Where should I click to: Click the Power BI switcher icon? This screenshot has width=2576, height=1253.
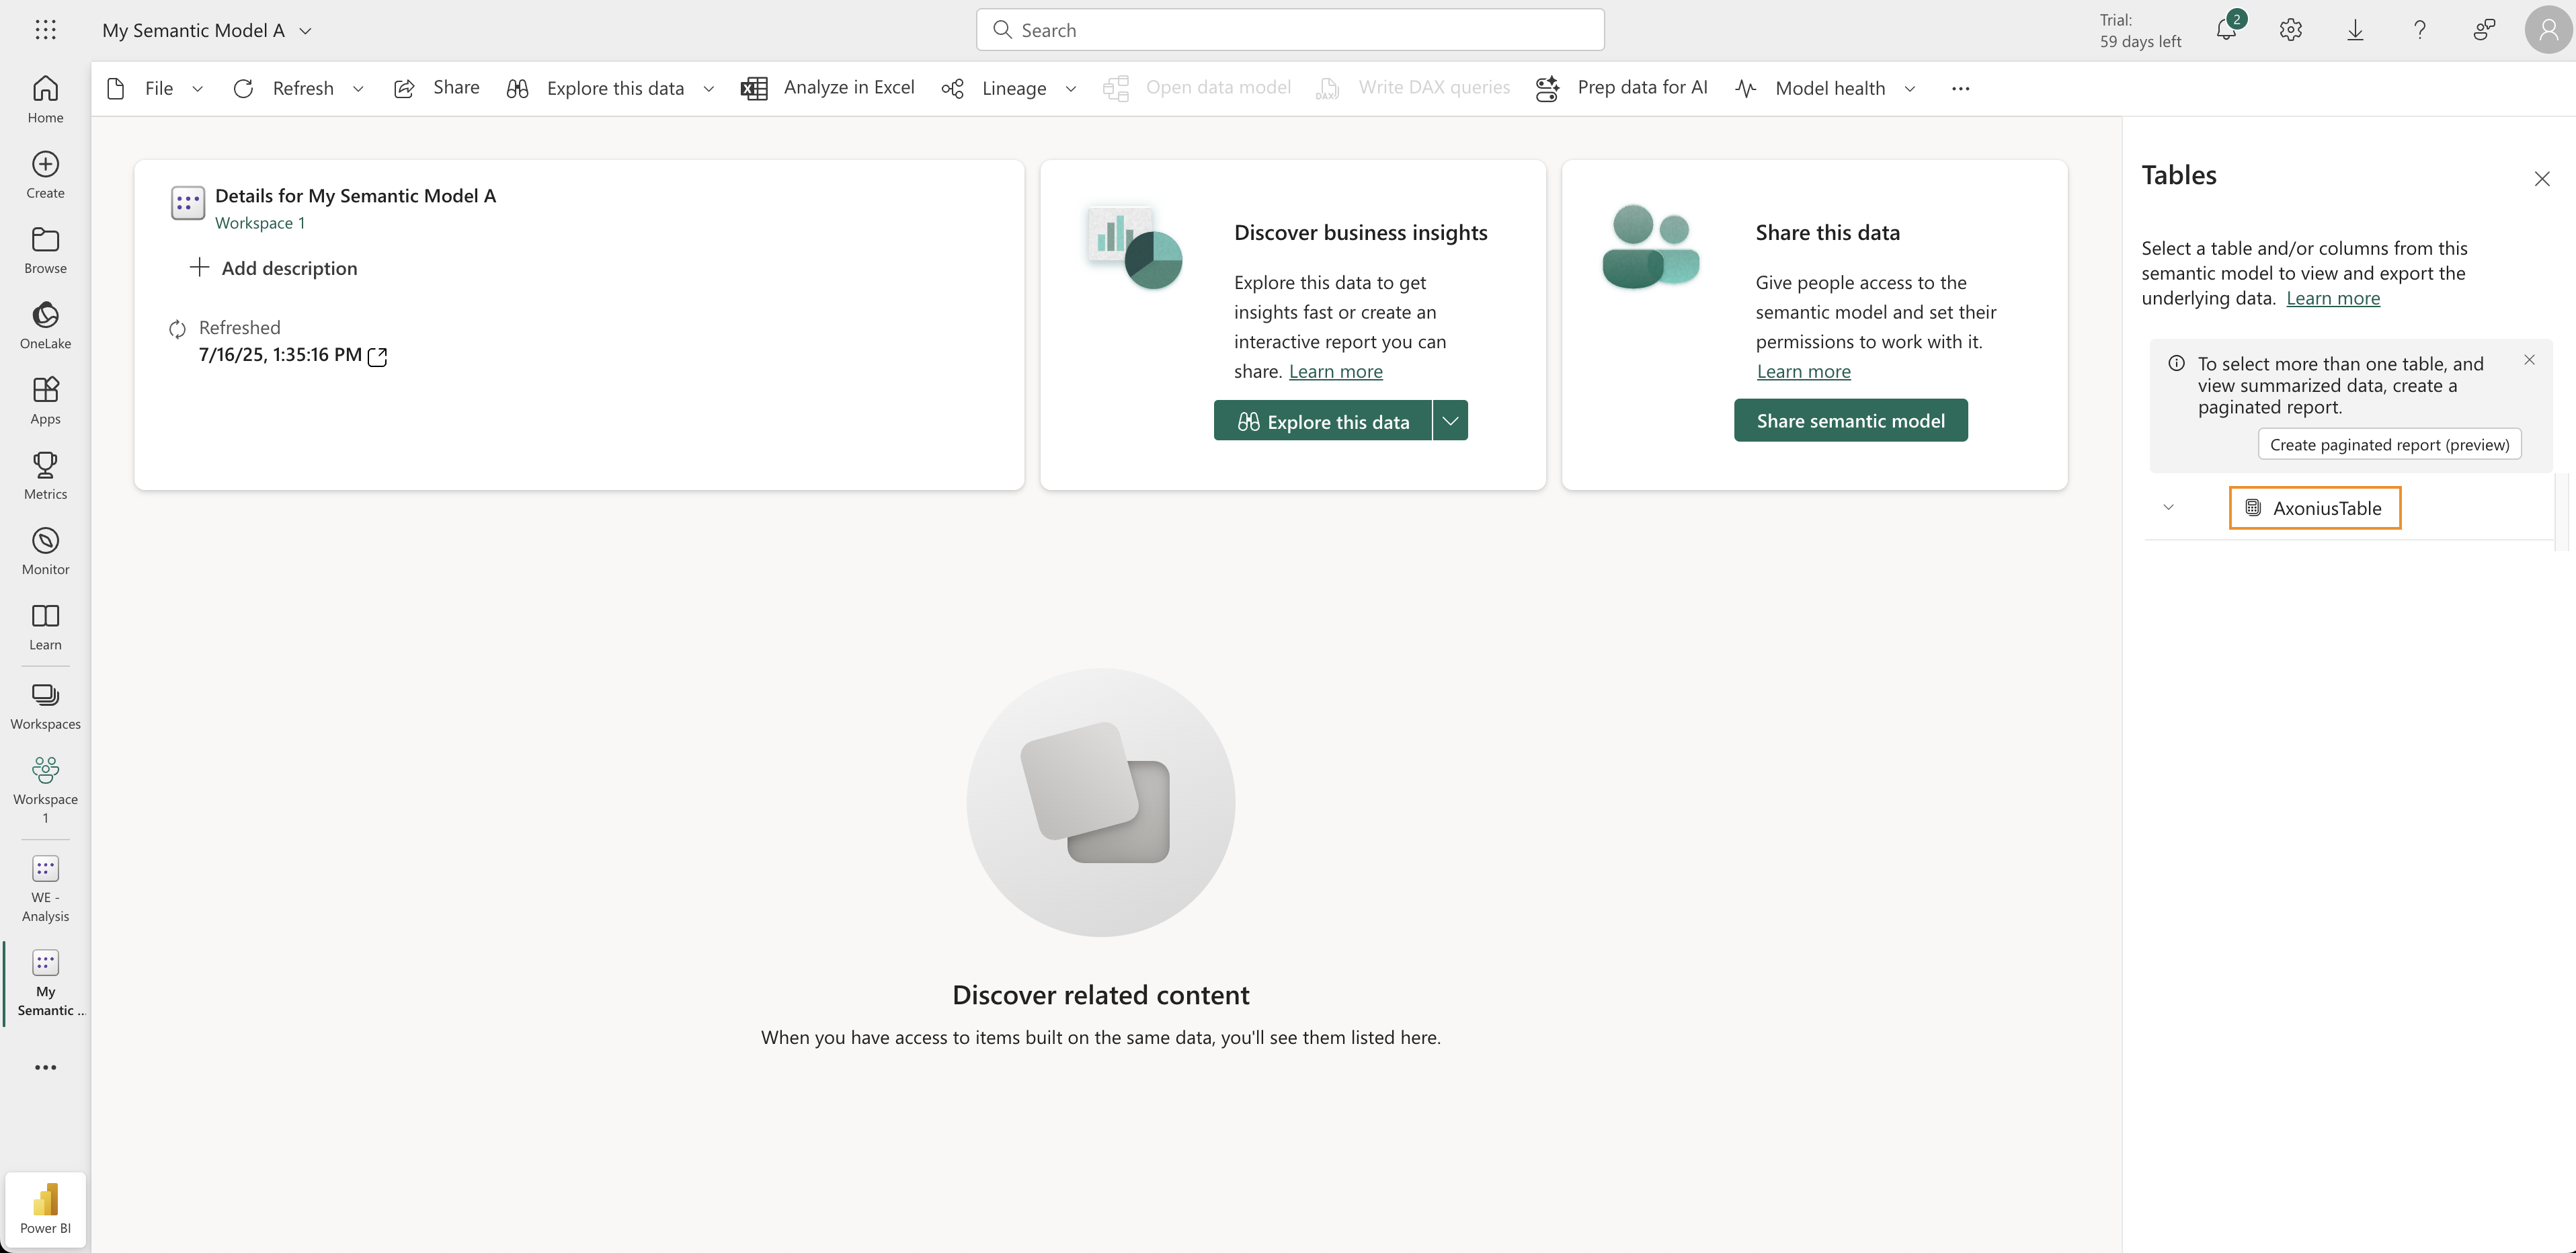[45, 1208]
